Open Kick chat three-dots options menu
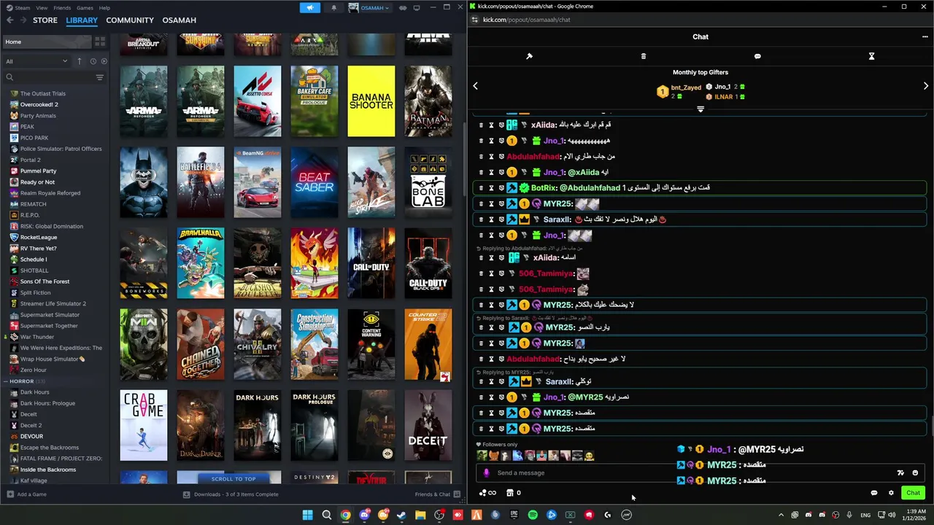 (x=925, y=36)
